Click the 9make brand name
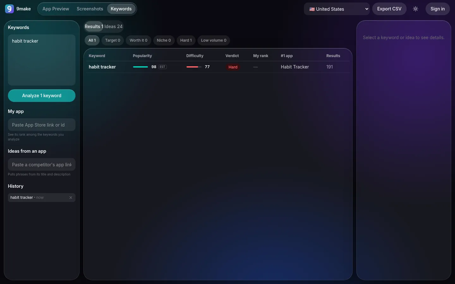The width and height of the screenshot is (455, 284). pyautogui.click(x=24, y=9)
